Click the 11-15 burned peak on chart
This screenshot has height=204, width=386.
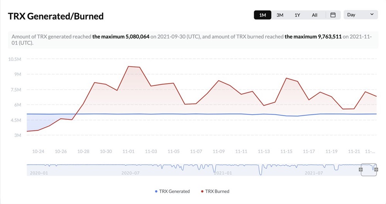coord(286,78)
